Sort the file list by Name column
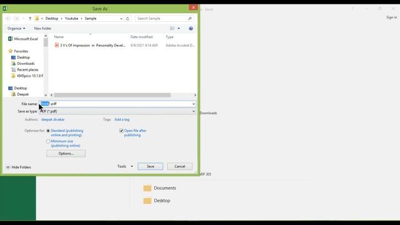 (59, 37)
